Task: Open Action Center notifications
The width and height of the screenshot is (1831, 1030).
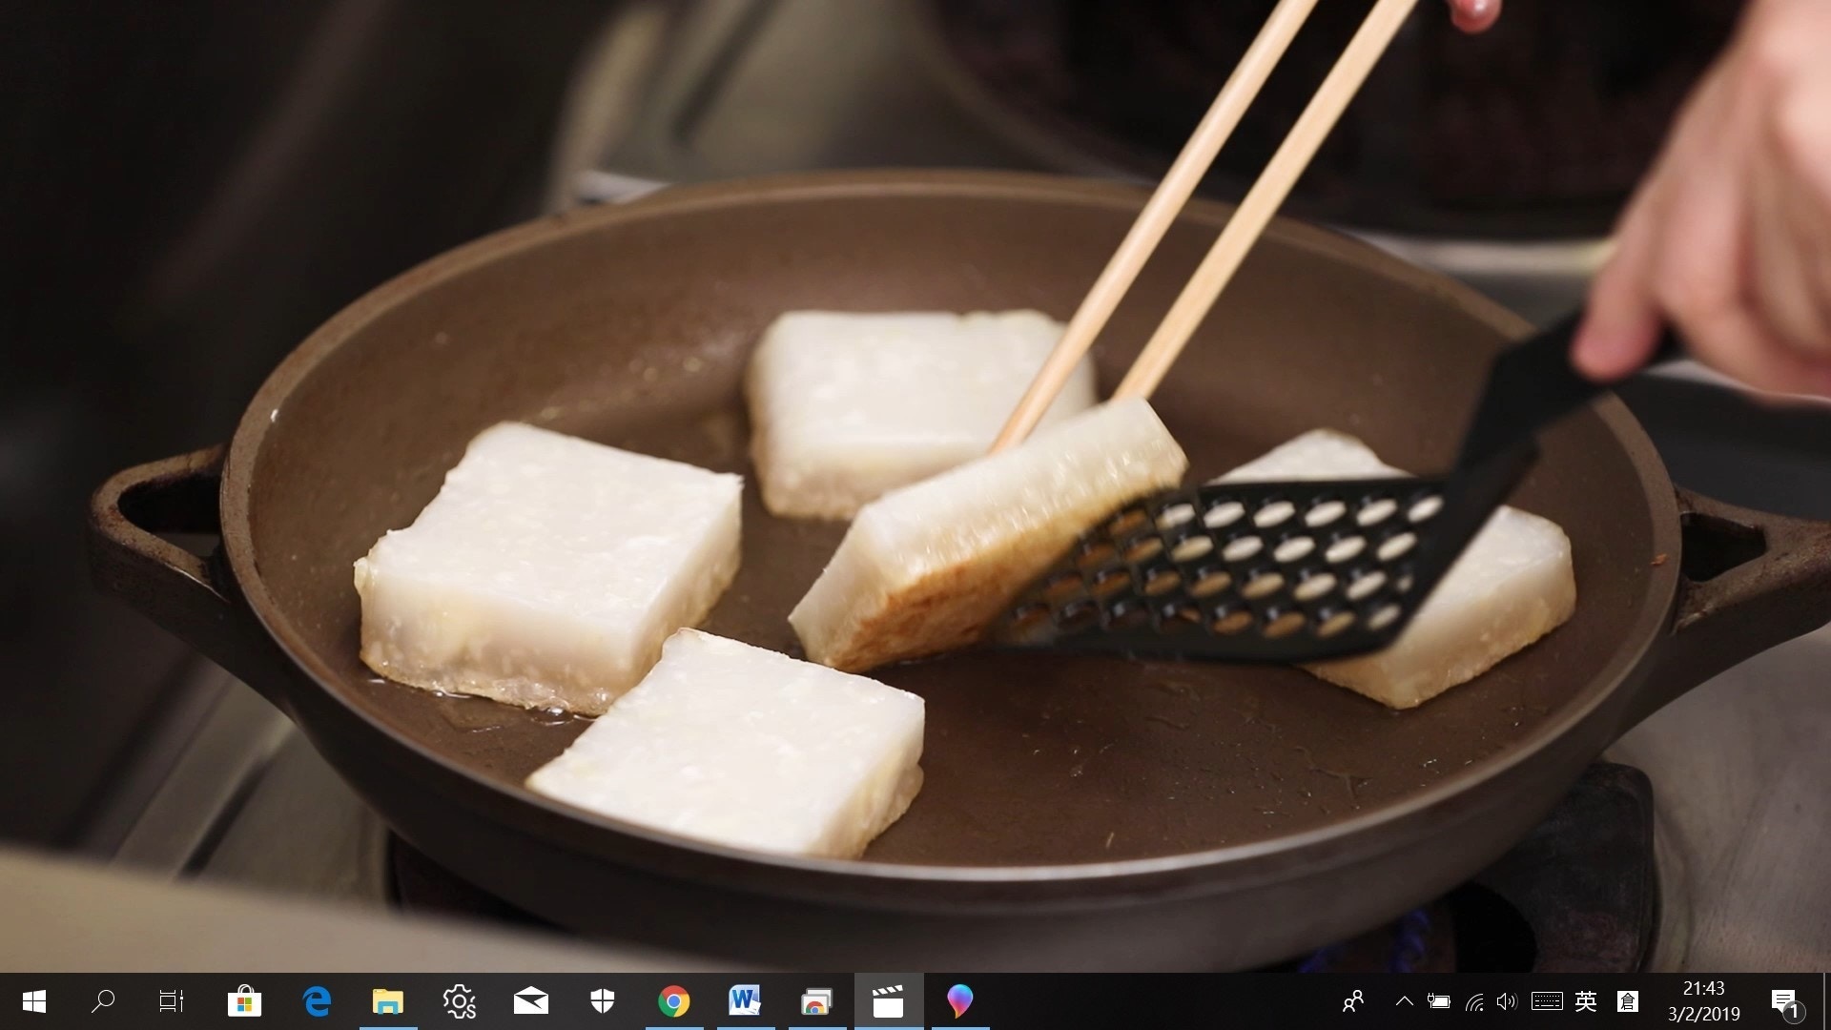Action: pos(1785,1001)
